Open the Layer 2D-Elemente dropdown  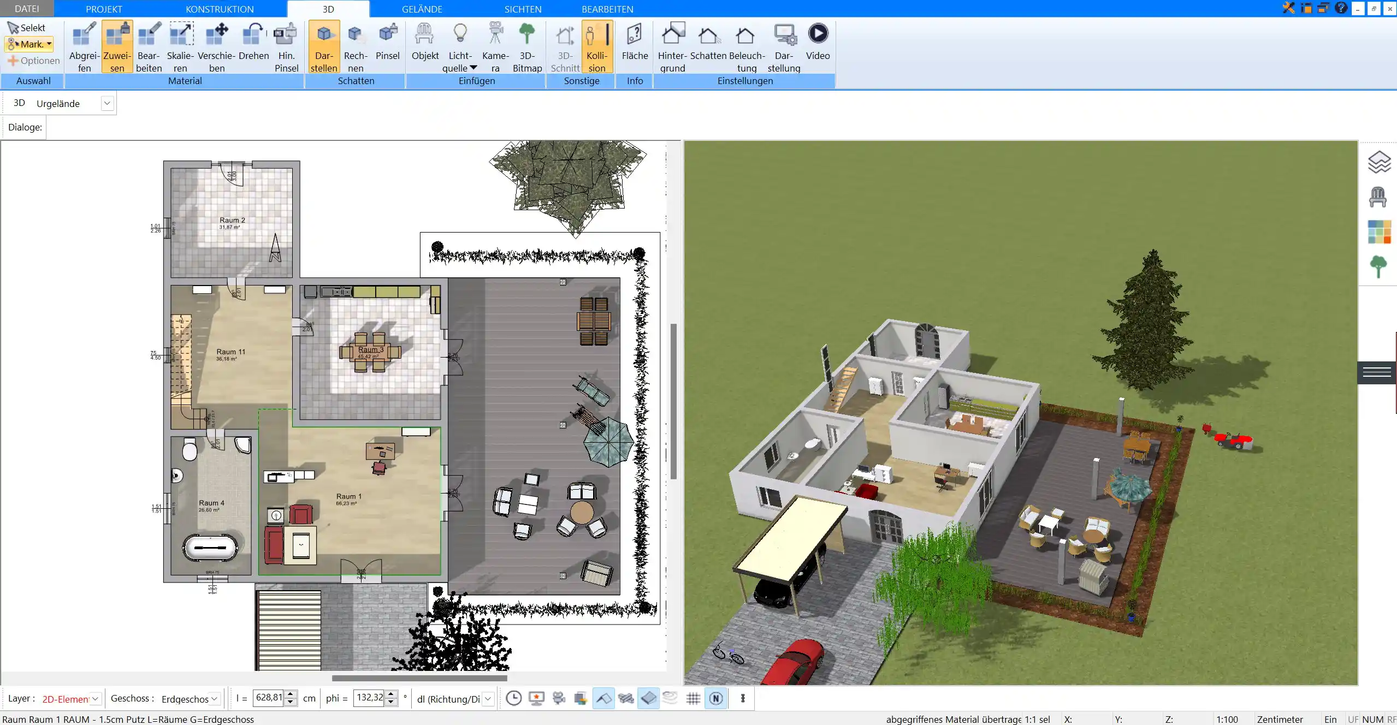(95, 699)
